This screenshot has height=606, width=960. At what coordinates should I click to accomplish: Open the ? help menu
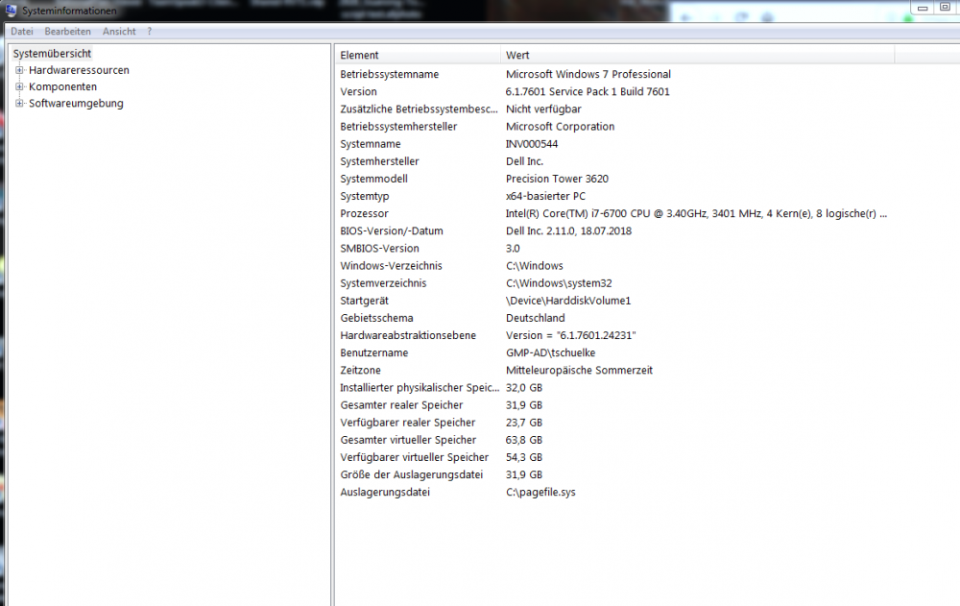pyautogui.click(x=150, y=31)
